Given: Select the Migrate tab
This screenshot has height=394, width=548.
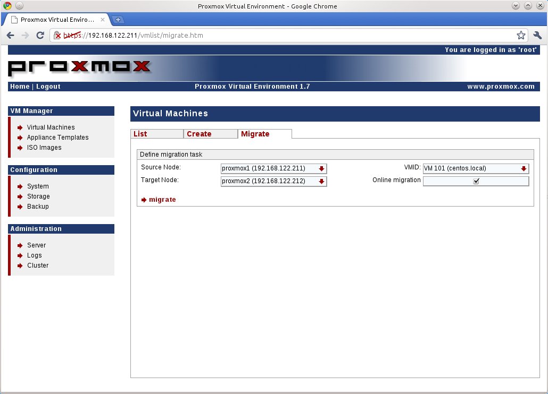Looking at the screenshot, I should pos(265,134).
